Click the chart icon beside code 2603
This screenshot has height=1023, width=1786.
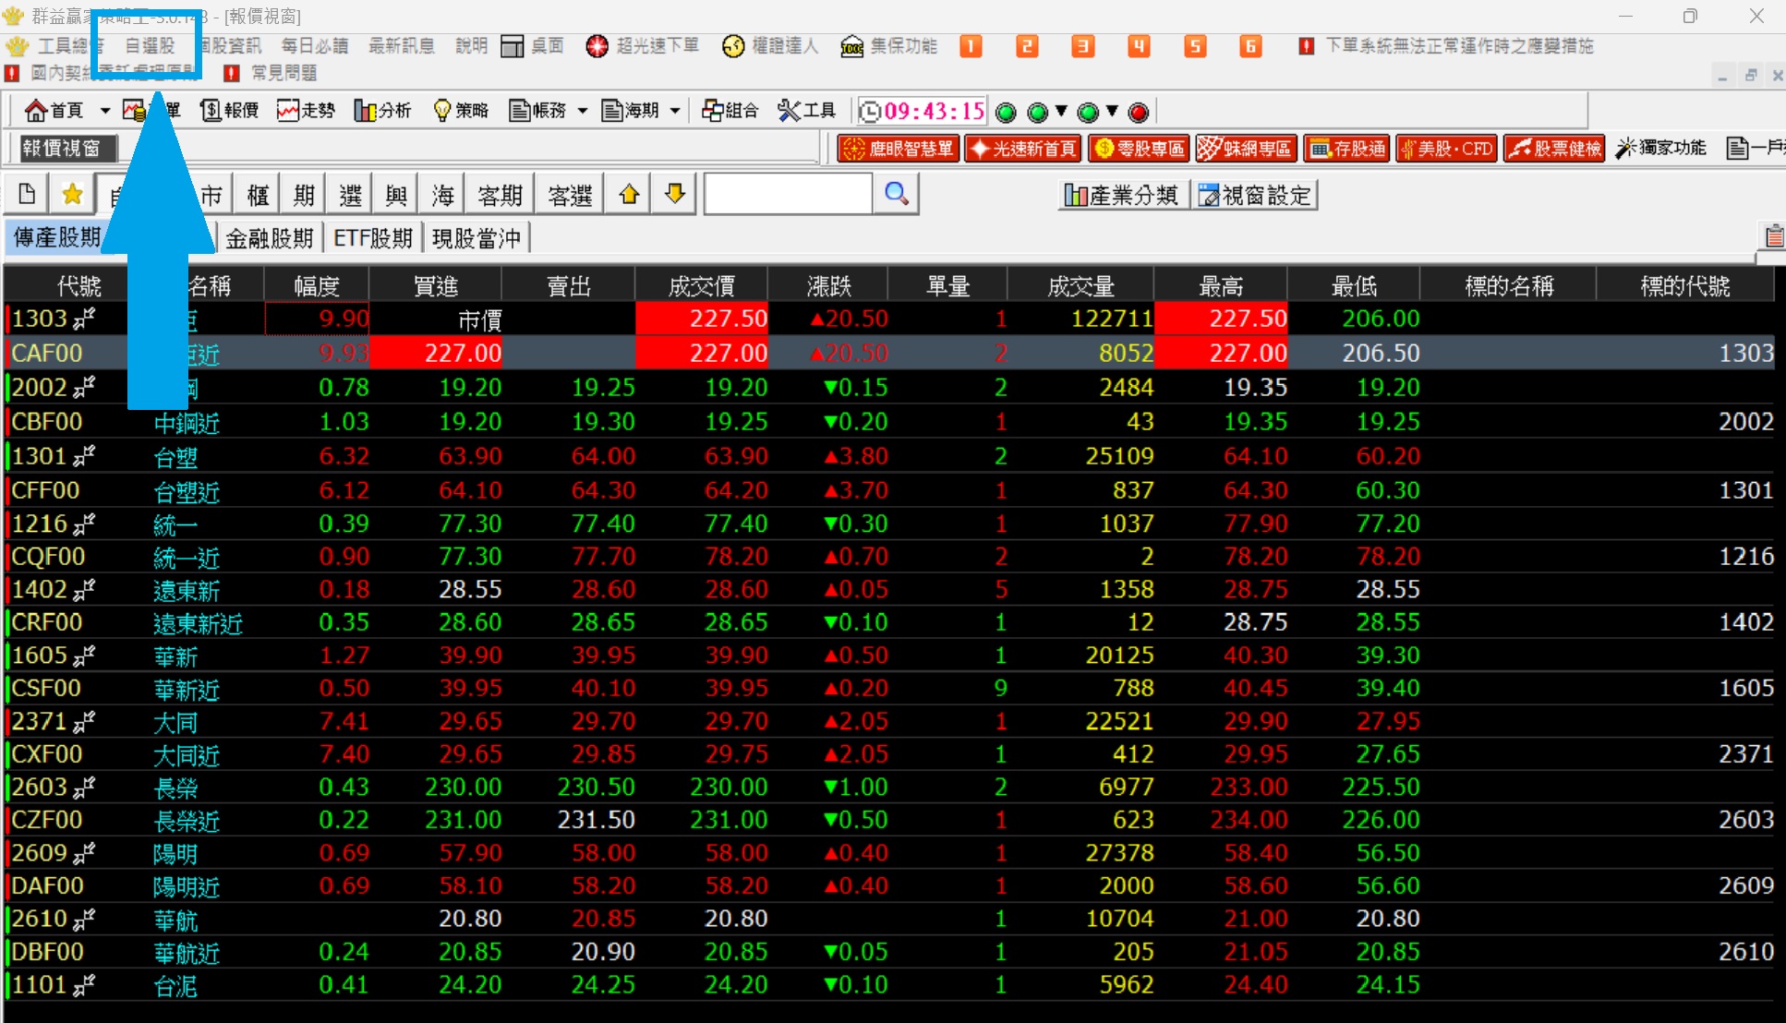point(84,788)
